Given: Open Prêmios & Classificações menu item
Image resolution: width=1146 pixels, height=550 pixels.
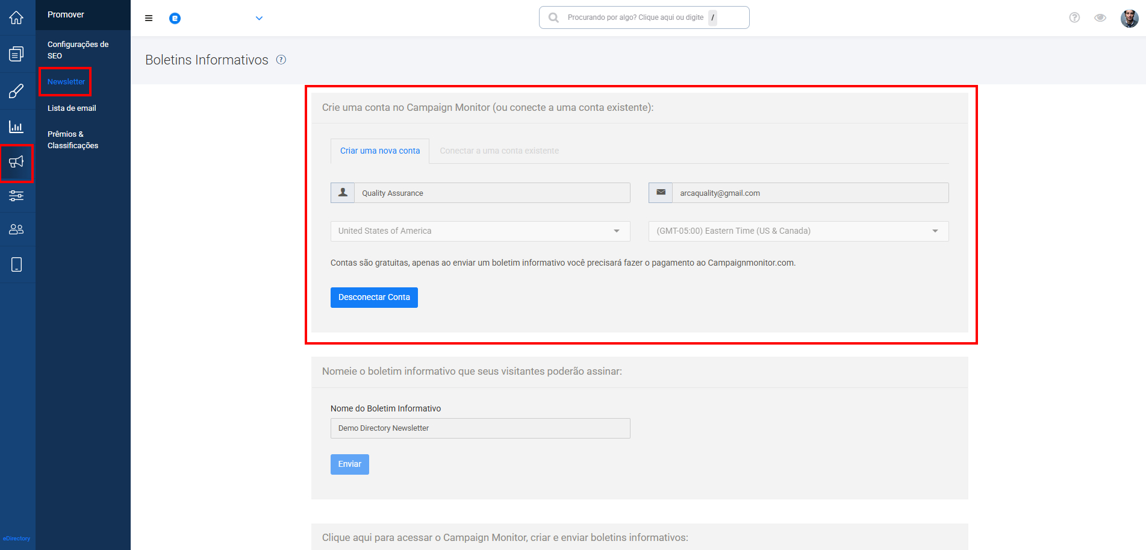Looking at the screenshot, I should [x=73, y=140].
